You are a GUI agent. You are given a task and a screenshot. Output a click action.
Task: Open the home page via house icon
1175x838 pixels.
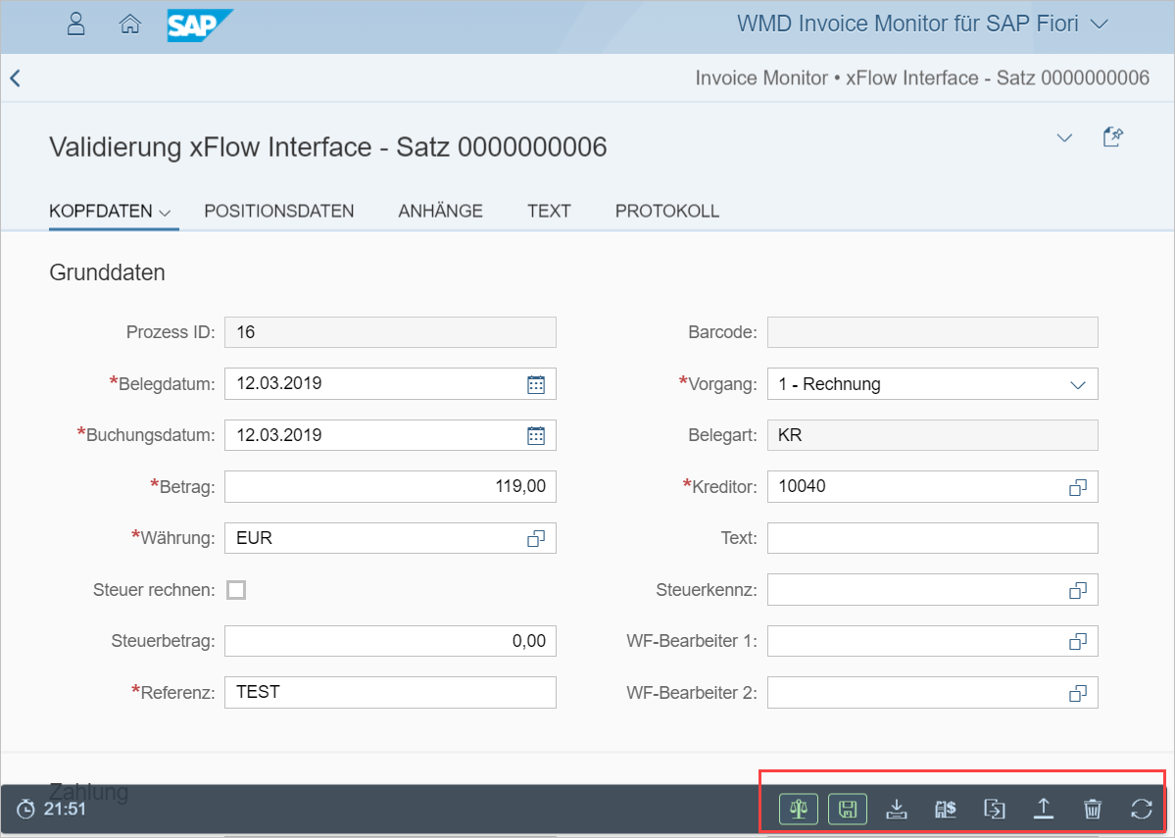click(x=129, y=25)
